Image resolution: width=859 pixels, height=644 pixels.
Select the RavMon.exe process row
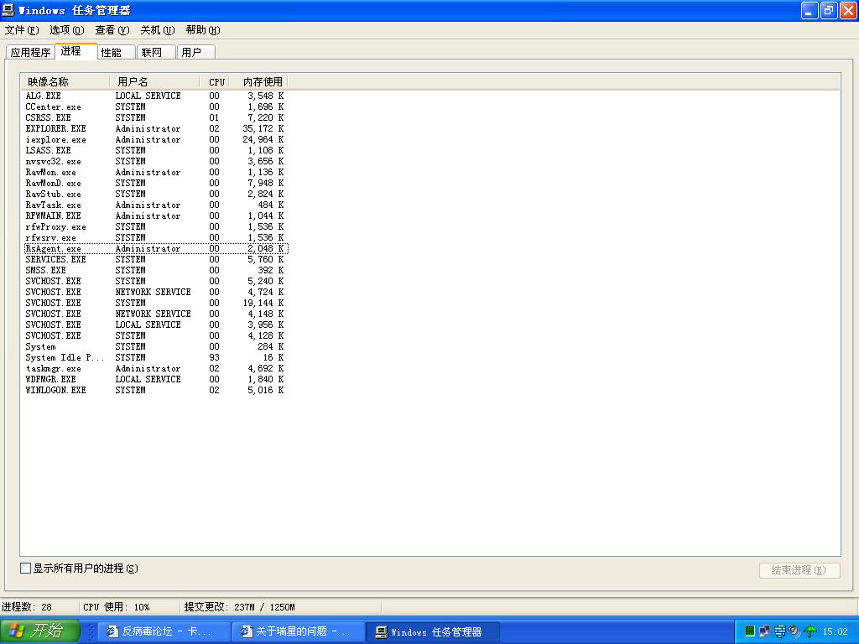(155, 173)
